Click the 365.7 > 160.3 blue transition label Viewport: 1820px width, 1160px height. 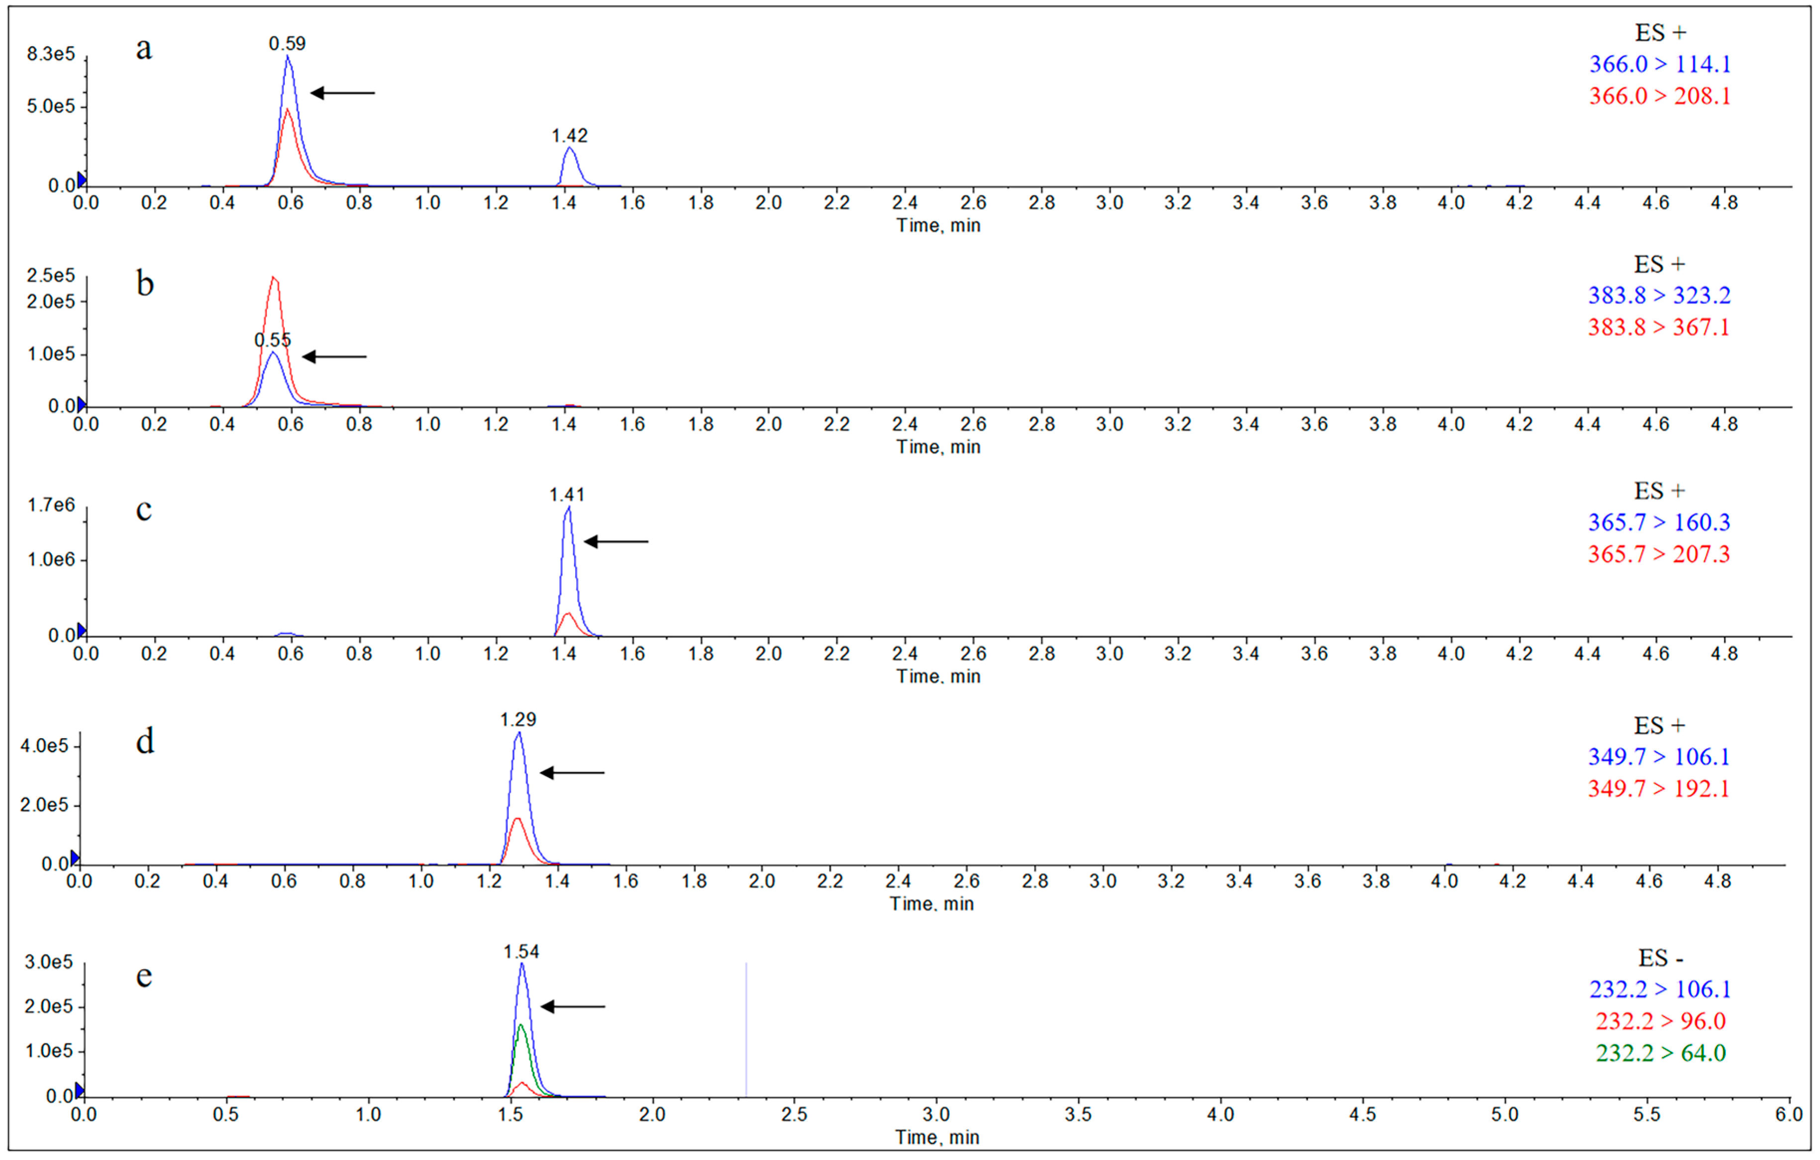tap(1659, 522)
